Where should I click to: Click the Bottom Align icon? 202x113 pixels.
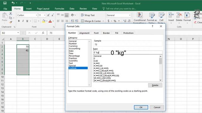coord(67,15)
